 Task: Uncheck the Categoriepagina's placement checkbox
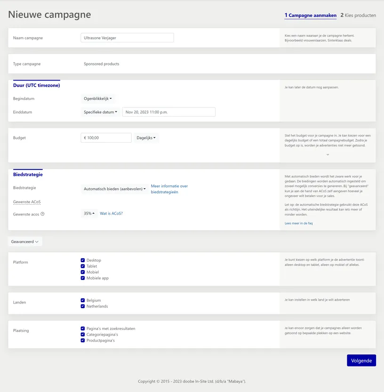tap(83, 335)
